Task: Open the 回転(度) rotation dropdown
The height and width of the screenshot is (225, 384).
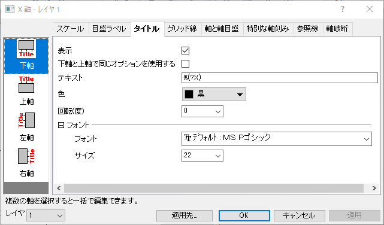Action: (202, 111)
